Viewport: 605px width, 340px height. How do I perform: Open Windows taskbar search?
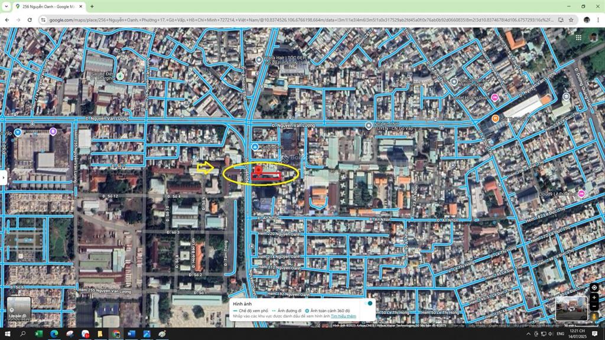[x=23, y=334]
